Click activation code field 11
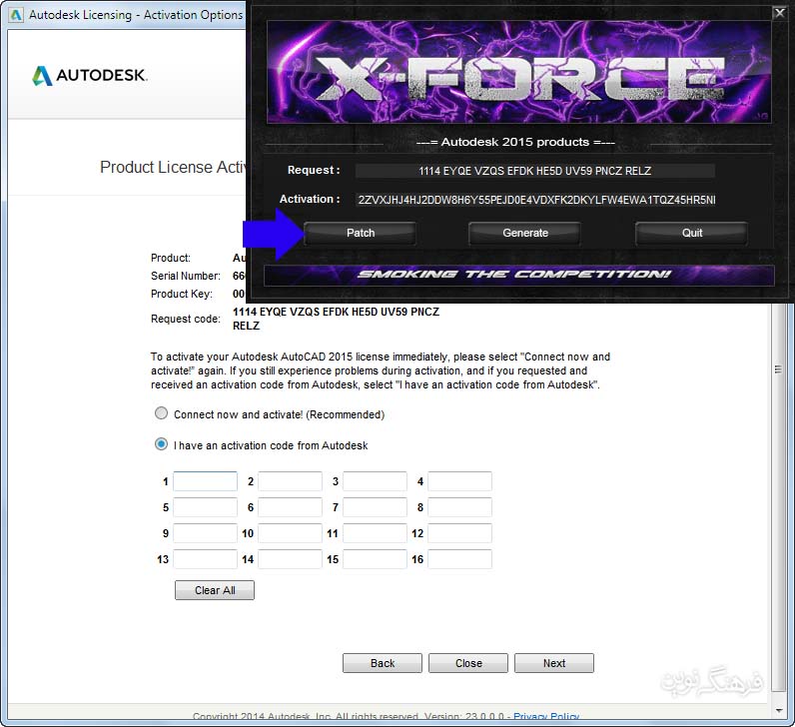Image resolution: width=795 pixels, height=727 pixels. pos(375,533)
